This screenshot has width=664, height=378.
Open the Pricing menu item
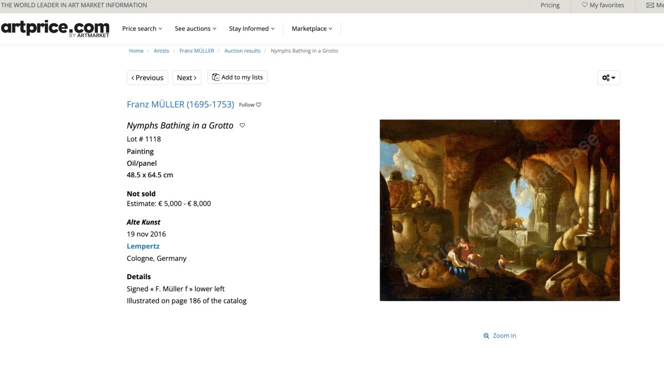(549, 6)
